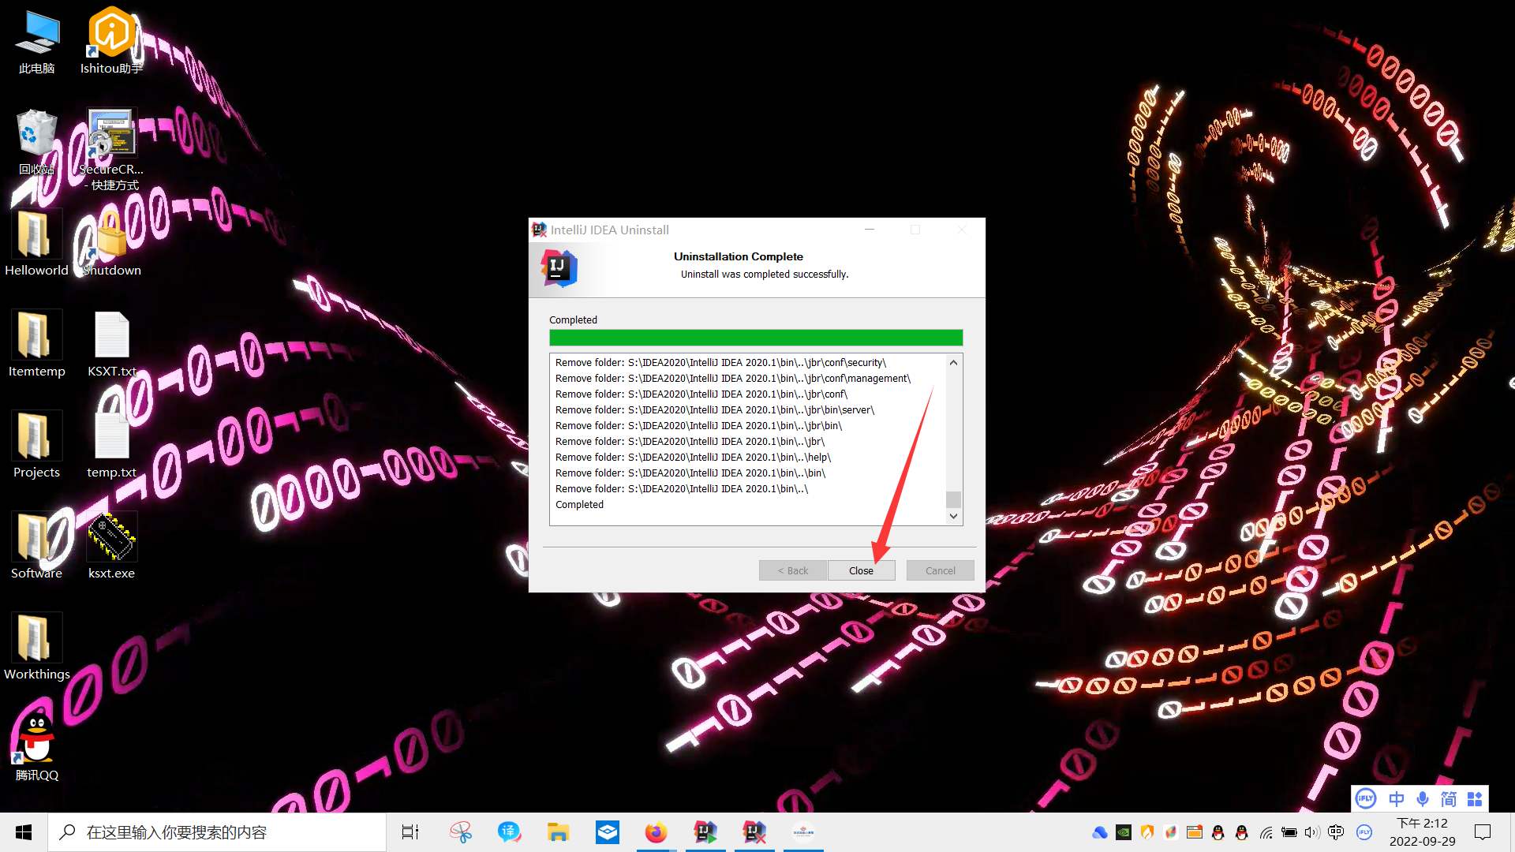Image resolution: width=1515 pixels, height=852 pixels.
Task: Open the Windows Start menu
Action: pos(24,832)
